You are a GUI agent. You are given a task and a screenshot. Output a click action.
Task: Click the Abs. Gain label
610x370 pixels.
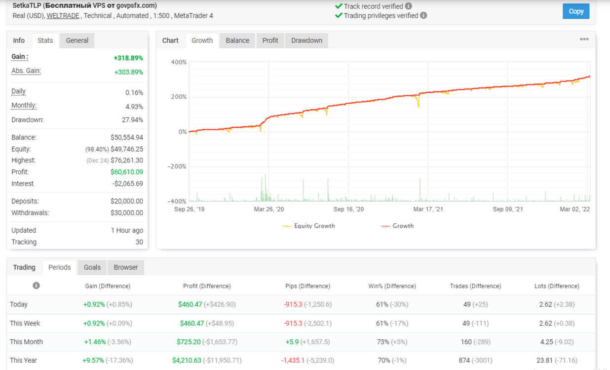pos(26,71)
